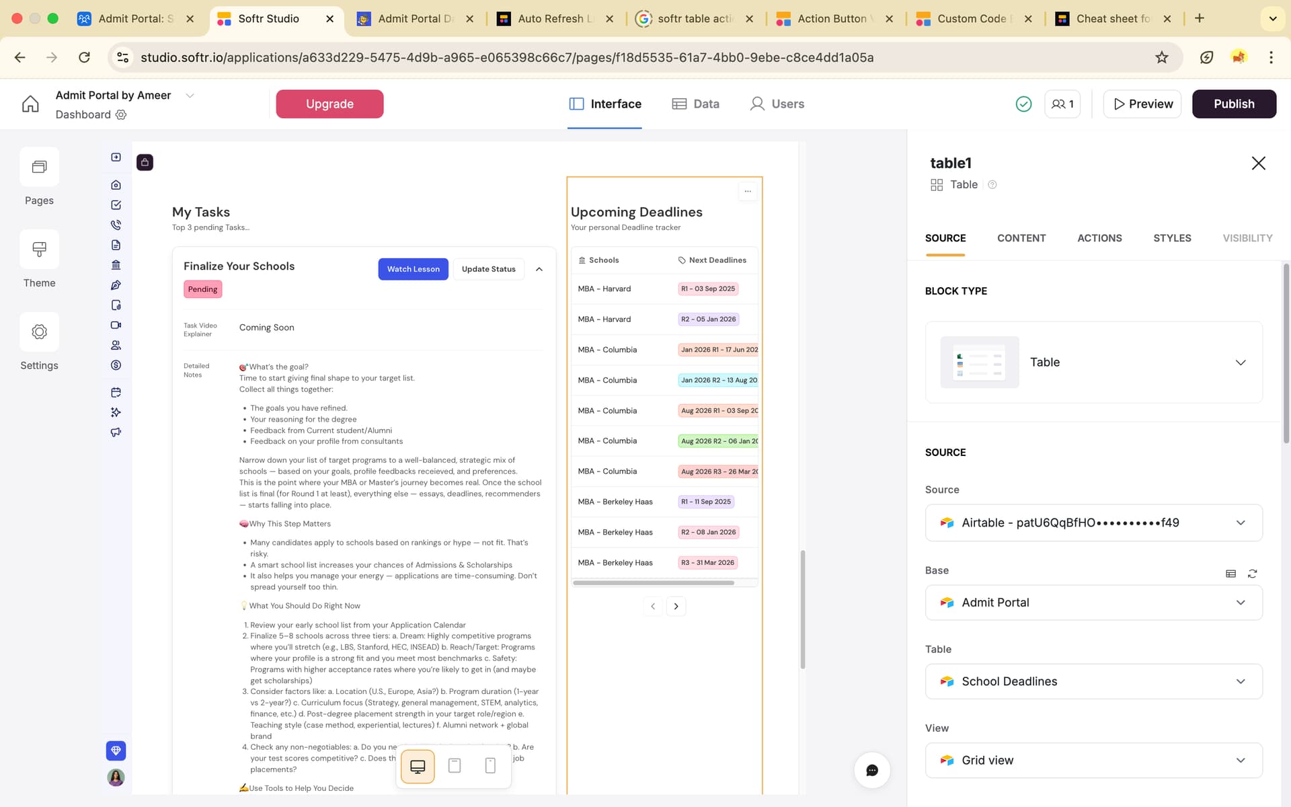Image resolution: width=1291 pixels, height=807 pixels.
Task: Click the file attachment icon in sidebar
Action: tap(116, 305)
